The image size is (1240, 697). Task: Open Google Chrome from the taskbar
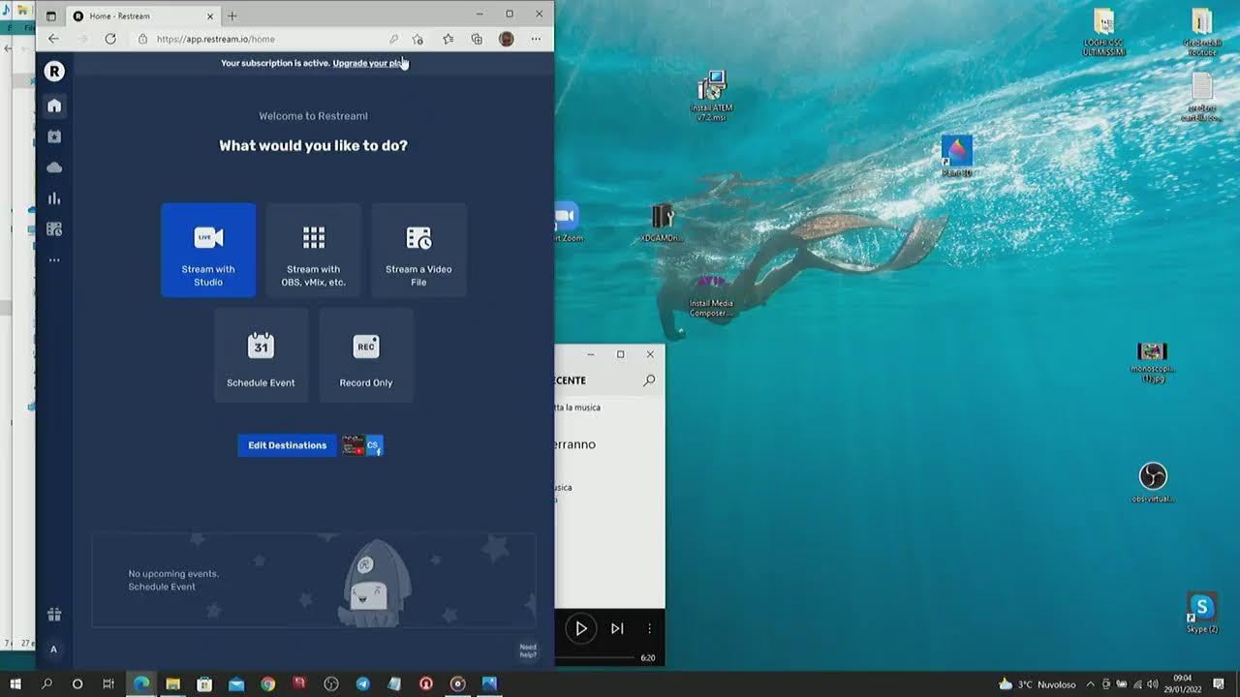pos(267,683)
